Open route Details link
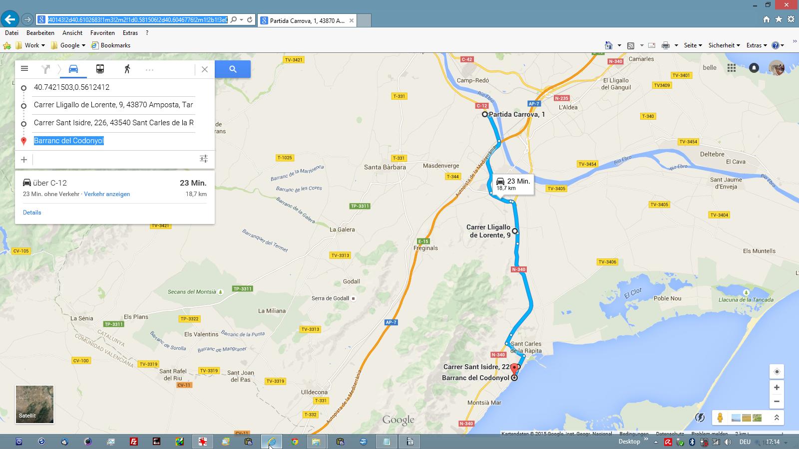 click(x=32, y=213)
